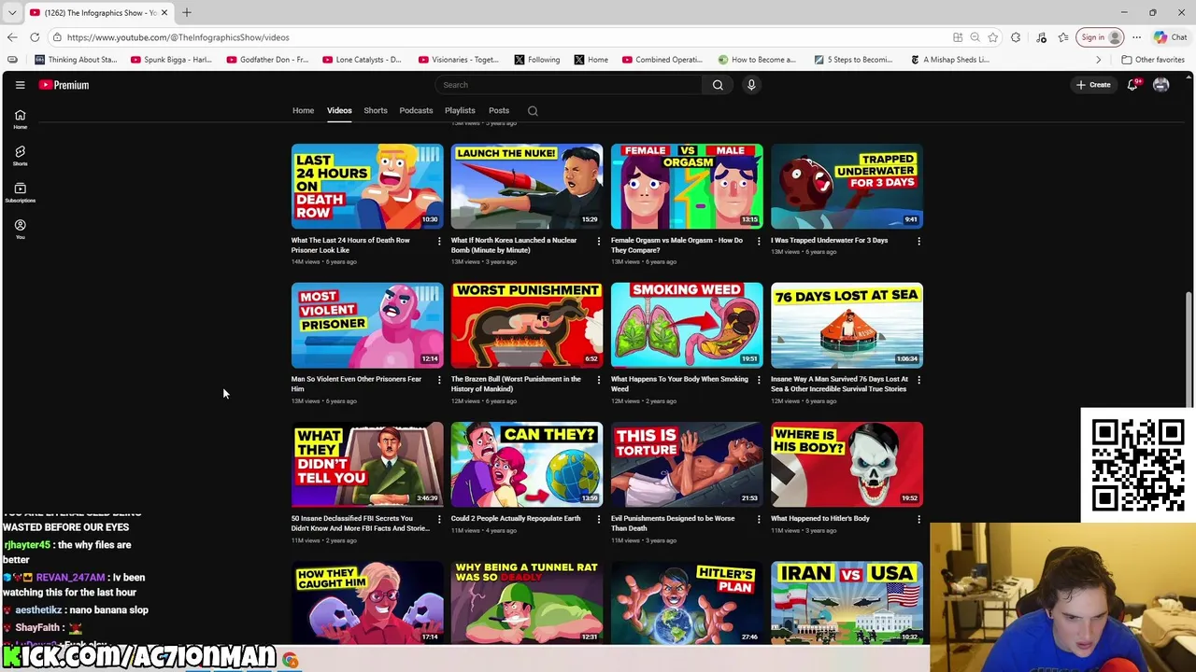1196x672 pixels.
Task: Open the Other favorites folder
Action: pos(1153,60)
